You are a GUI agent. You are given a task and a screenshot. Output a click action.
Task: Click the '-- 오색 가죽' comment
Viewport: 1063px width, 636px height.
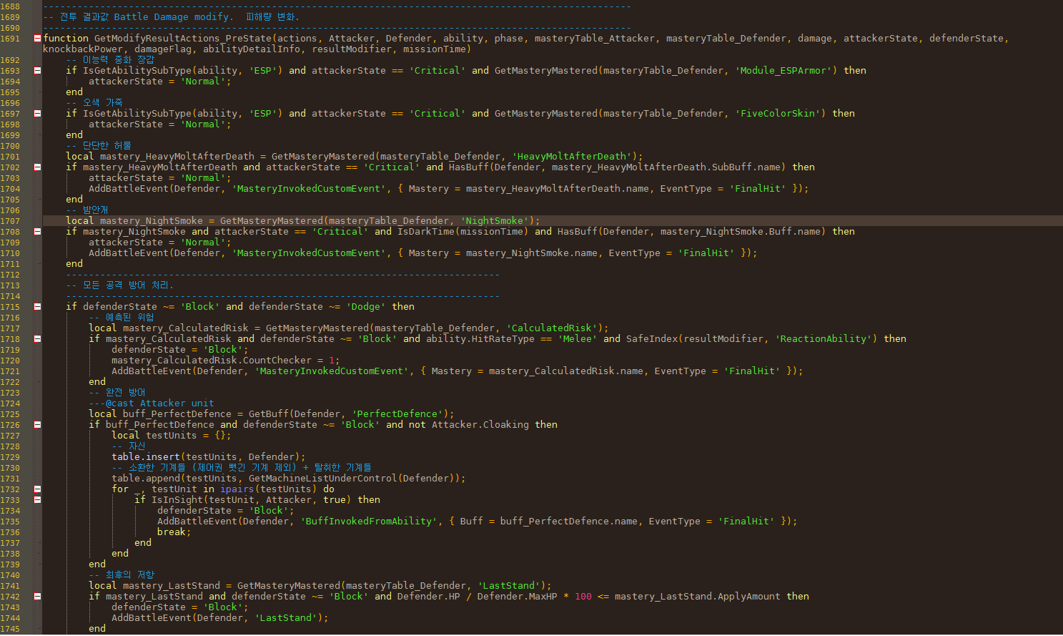(x=94, y=103)
